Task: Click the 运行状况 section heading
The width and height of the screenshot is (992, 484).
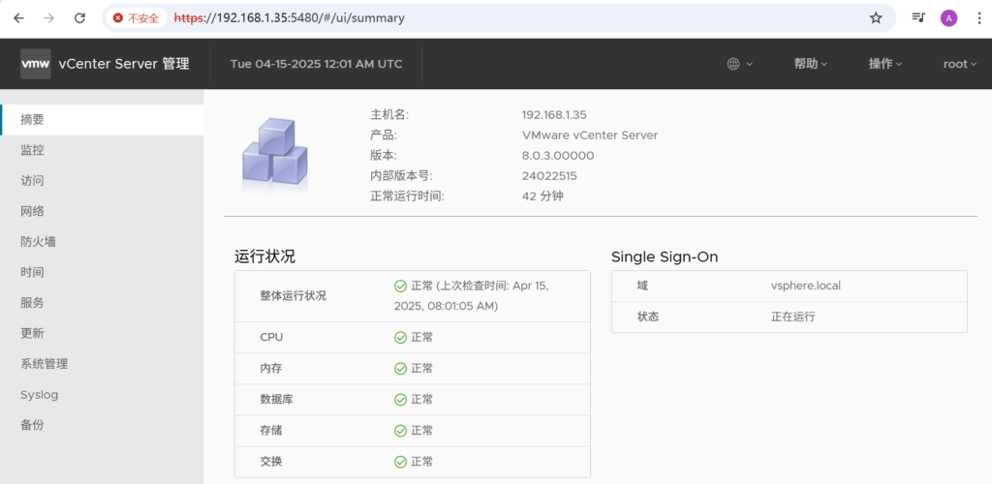Action: coord(264,257)
